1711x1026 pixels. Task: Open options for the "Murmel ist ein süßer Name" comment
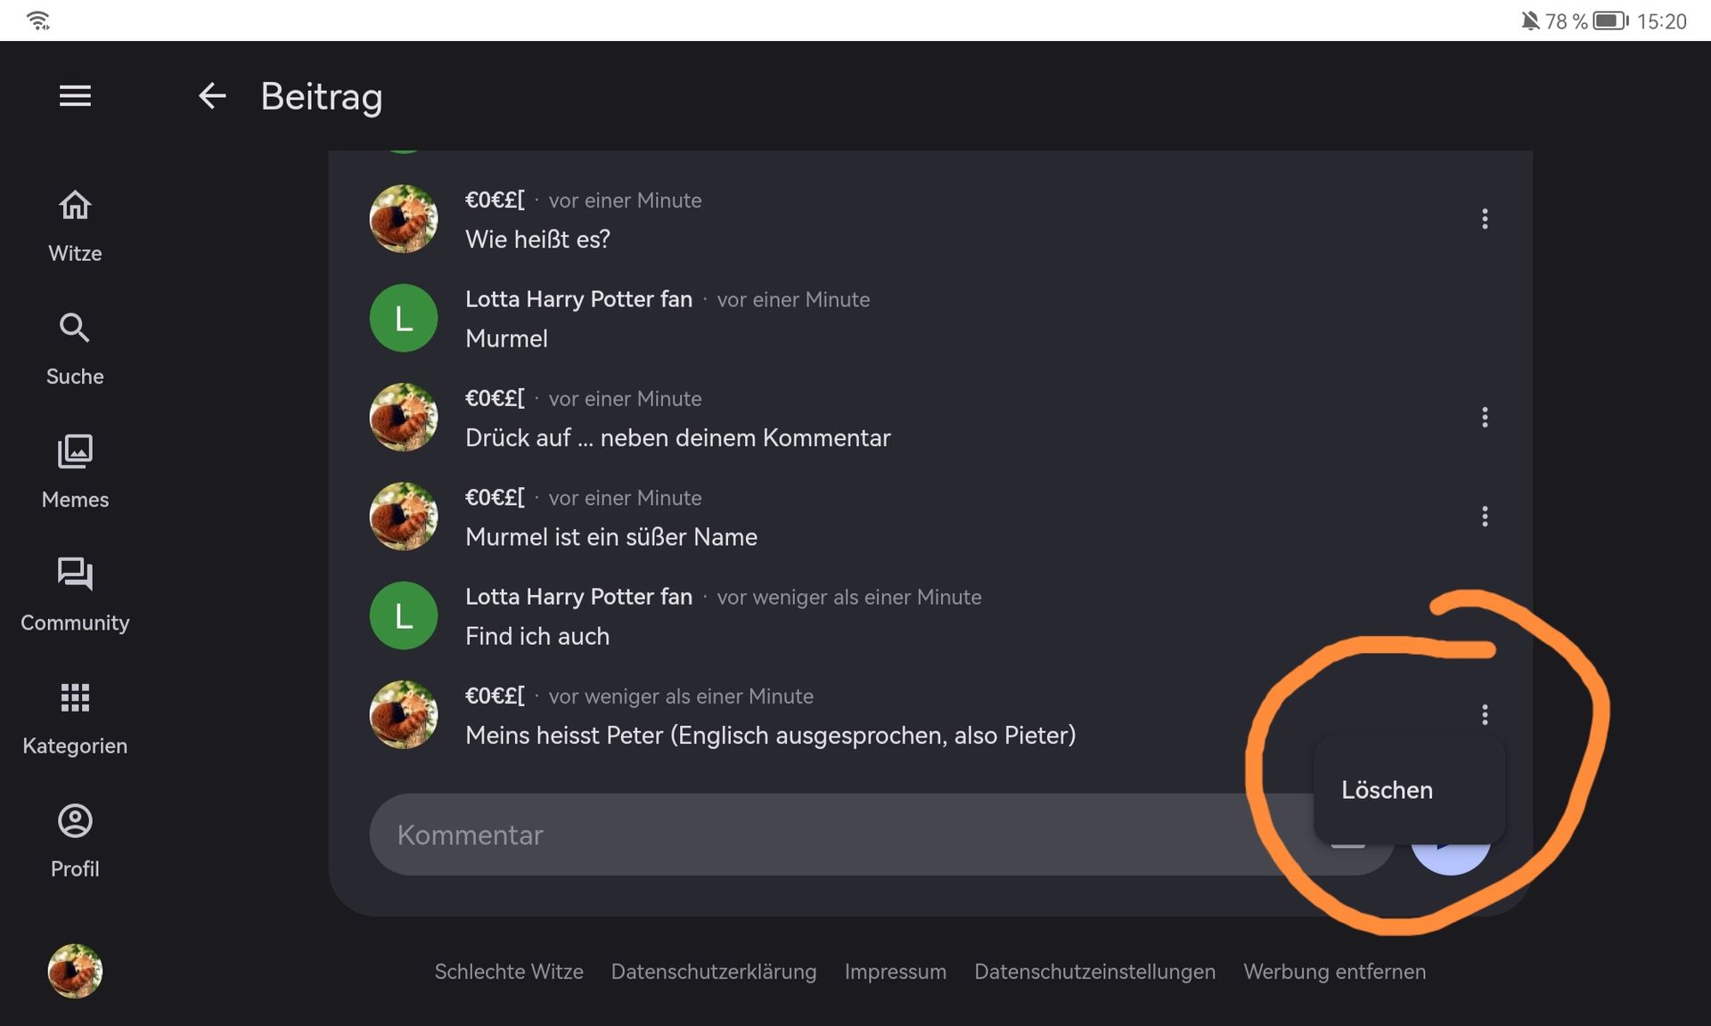[1485, 517]
